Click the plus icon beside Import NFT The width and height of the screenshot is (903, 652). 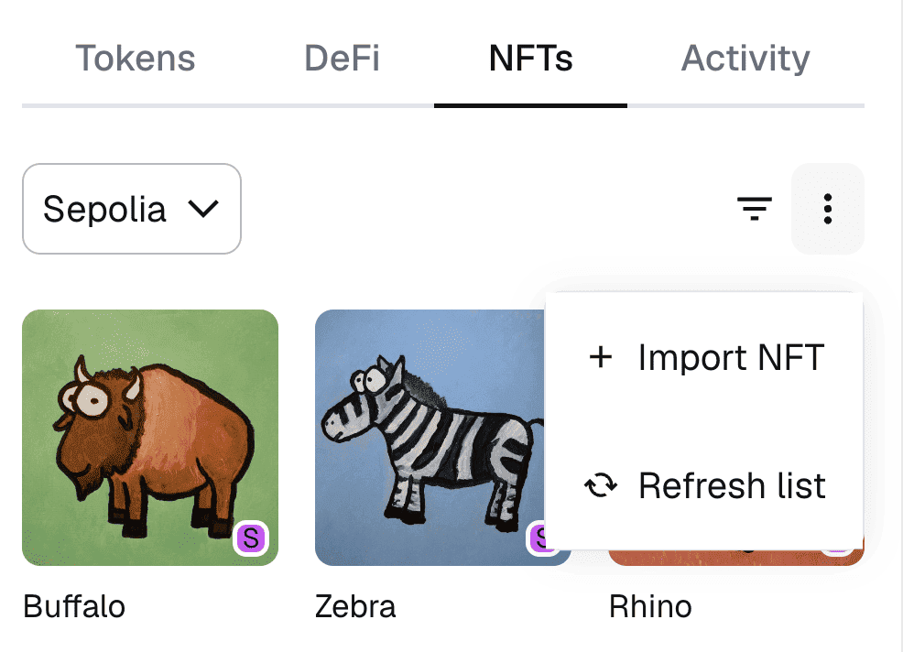(x=600, y=357)
